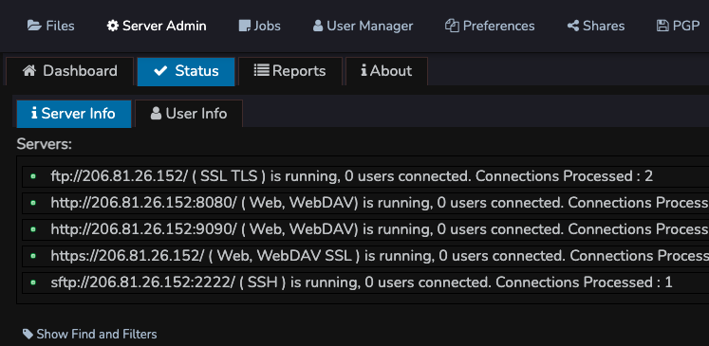Image resolution: width=709 pixels, height=346 pixels.
Task: Select the http://206.81.26.152:8080/ server row
Action: pos(365,203)
